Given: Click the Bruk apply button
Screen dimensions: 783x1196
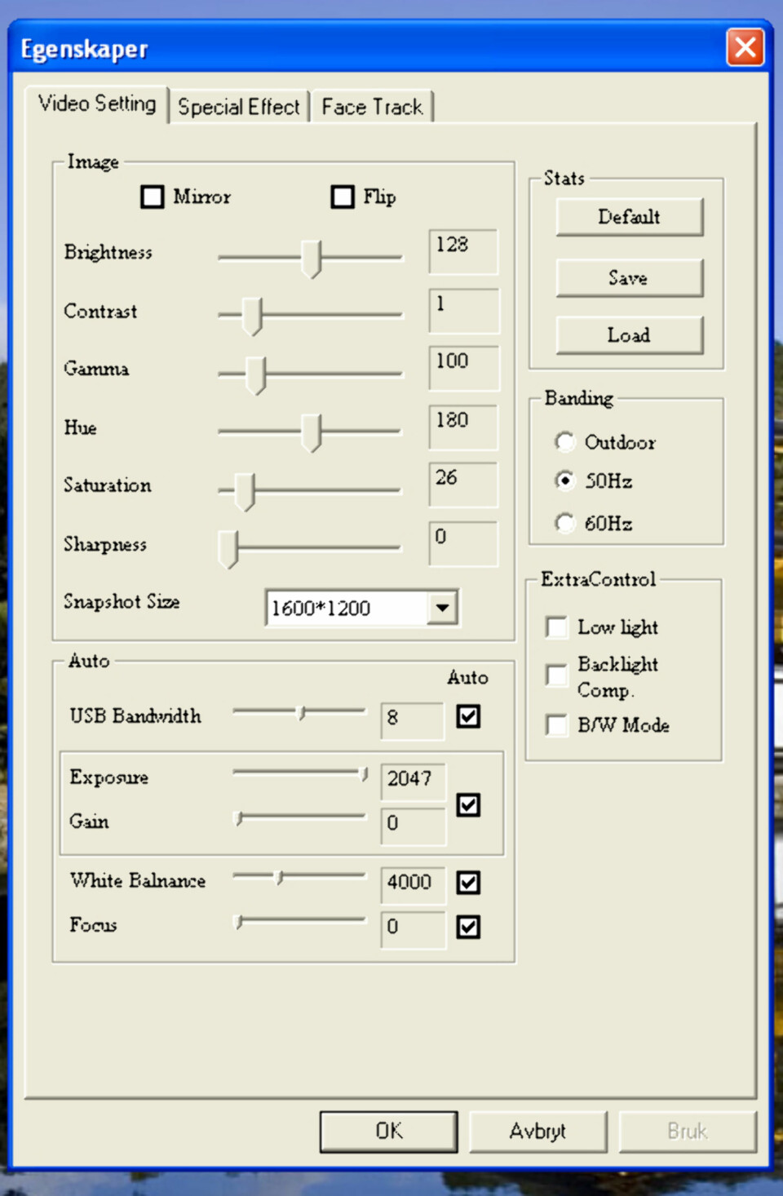Looking at the screenshot, I should tap(688, 1132).
